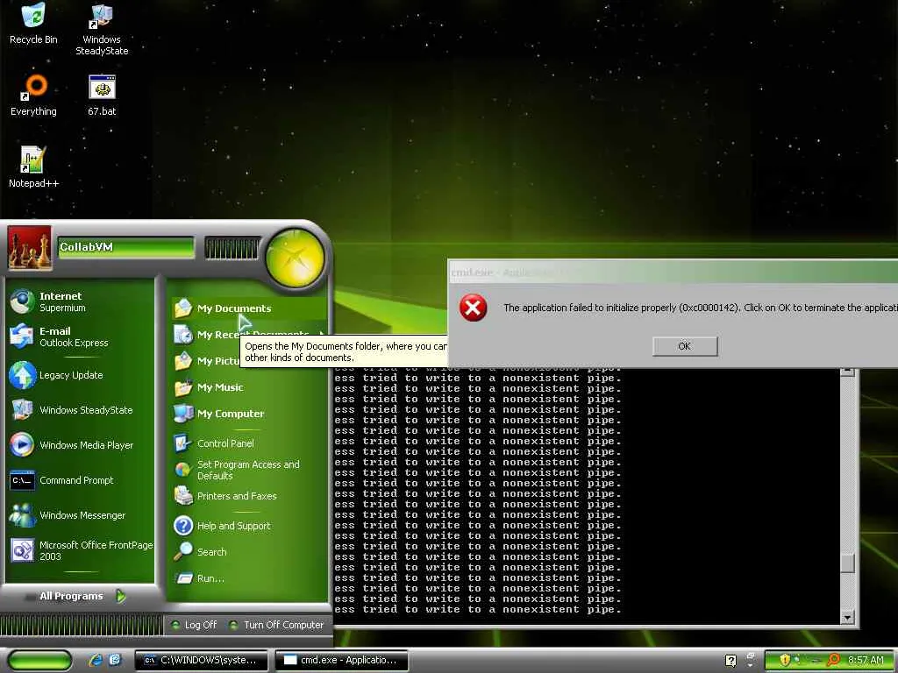Open Windows Media Player from Start menu
Viewport: 898px width, 673px height.
point(80,445)
